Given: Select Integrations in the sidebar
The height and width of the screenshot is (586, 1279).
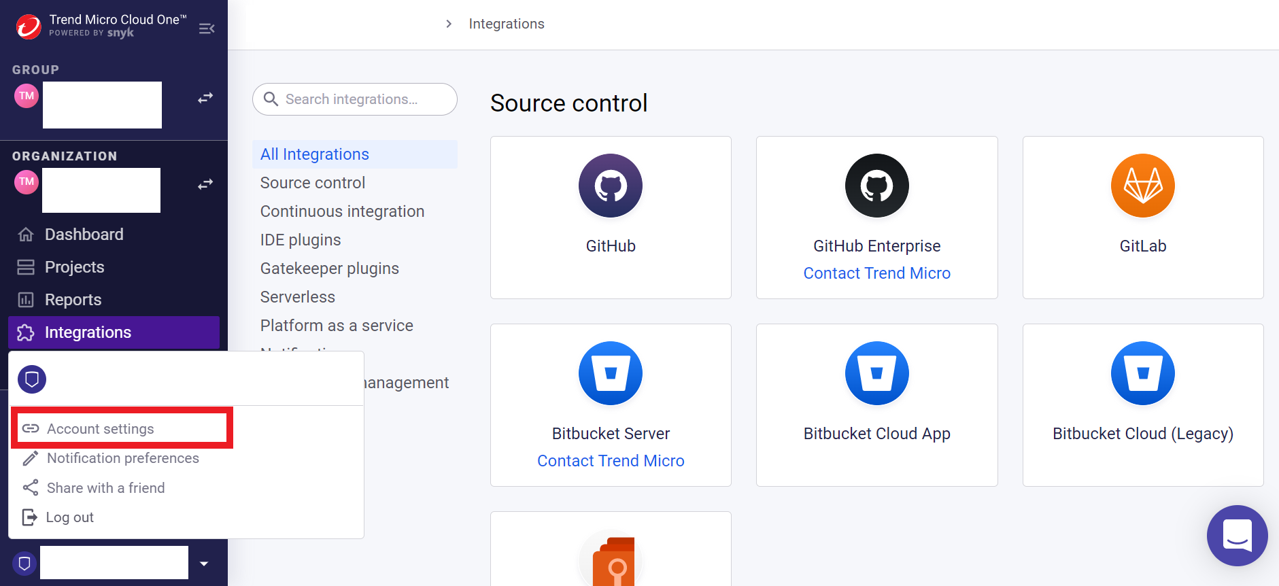Looking at the screenshot, I should coord(114,332).
